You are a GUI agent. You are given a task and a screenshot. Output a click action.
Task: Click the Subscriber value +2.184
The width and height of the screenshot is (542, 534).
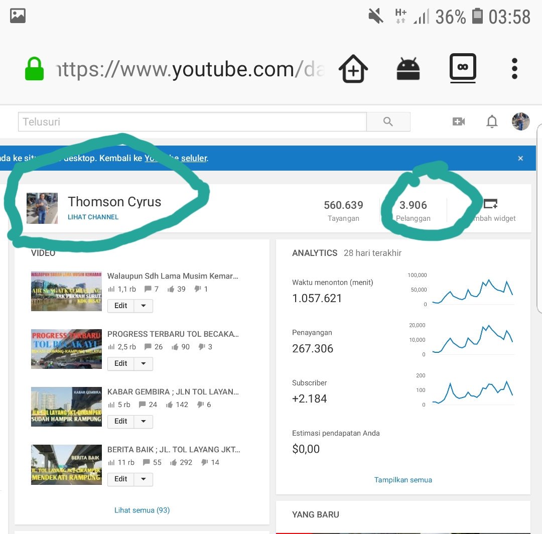point(309,398)
